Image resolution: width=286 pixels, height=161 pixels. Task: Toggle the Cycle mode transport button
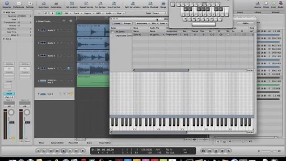click(210, 151)
